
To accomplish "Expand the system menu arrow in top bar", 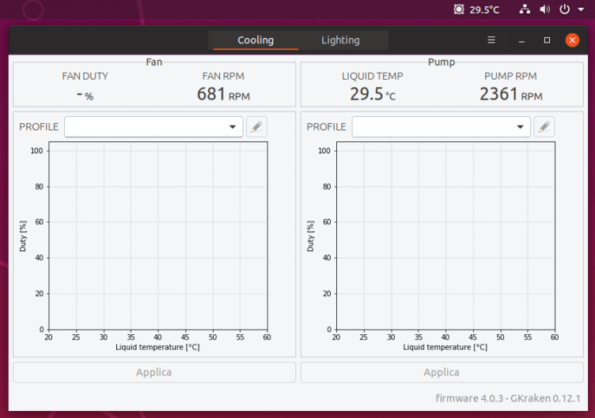I will point(581,9).
